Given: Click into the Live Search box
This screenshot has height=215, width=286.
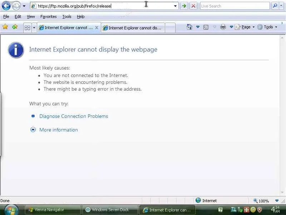Looking at the screenshot, I should coord(235,6).
